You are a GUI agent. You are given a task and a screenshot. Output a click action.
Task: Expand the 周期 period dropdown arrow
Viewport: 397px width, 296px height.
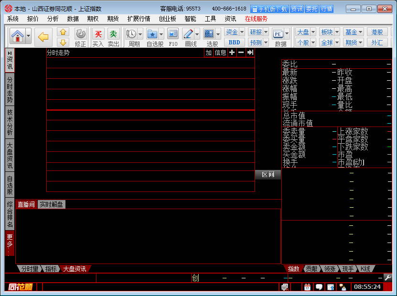(140, 34)
